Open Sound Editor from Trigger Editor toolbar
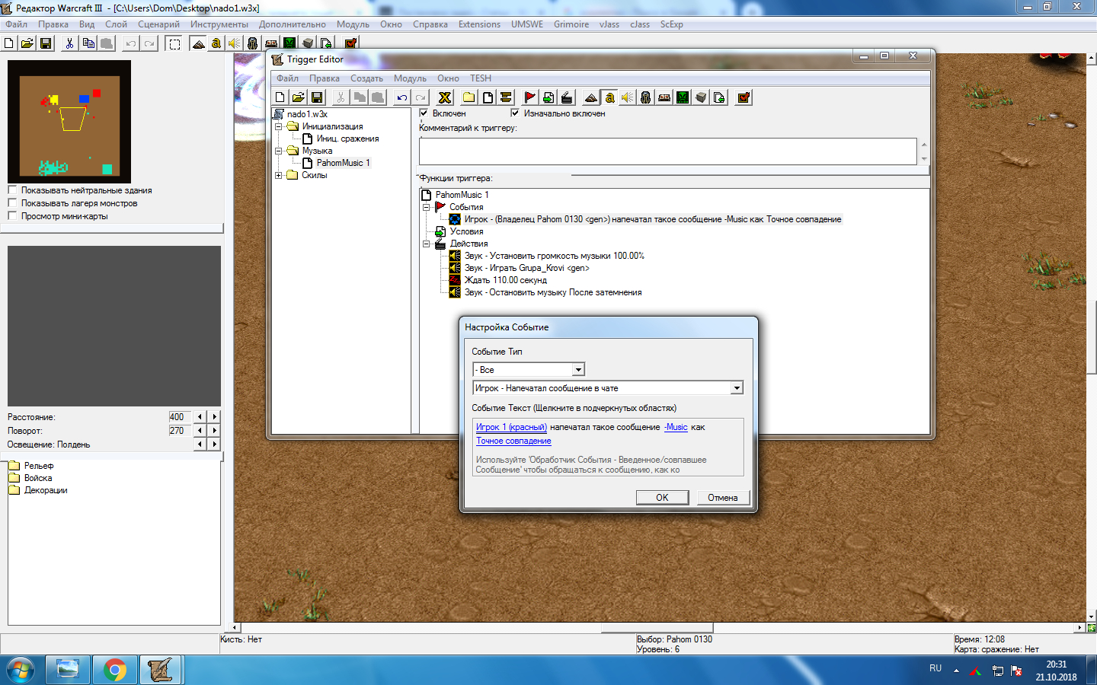This screenshot has height=685, width=1097. point(628,97)
